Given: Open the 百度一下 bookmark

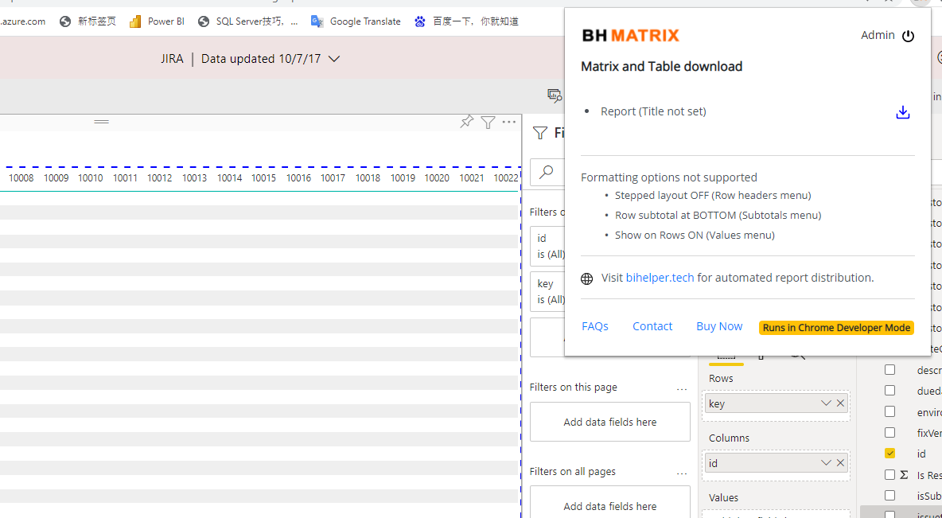Looking at the screenshot, I should pyautogui.click(x=466, y=21).
